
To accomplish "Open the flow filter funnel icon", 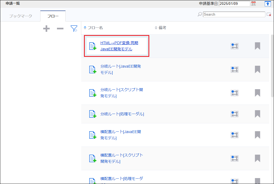I will tap(74, 29).
